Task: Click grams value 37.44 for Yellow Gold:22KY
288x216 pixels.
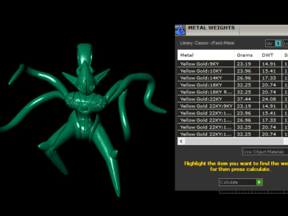Action: [x=244, y=99]
